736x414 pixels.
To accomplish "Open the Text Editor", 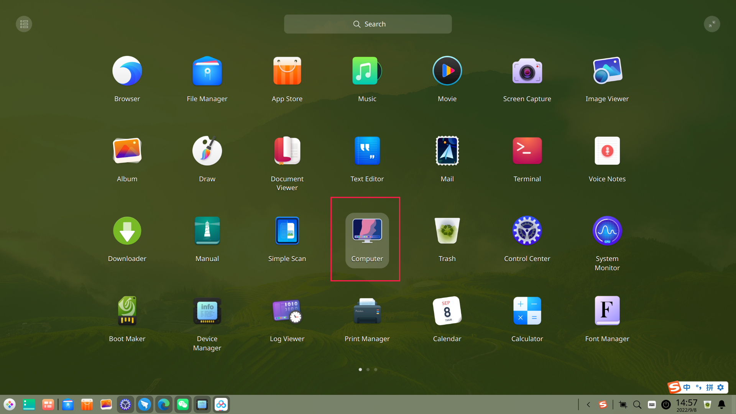I will [x=367, y=151].
